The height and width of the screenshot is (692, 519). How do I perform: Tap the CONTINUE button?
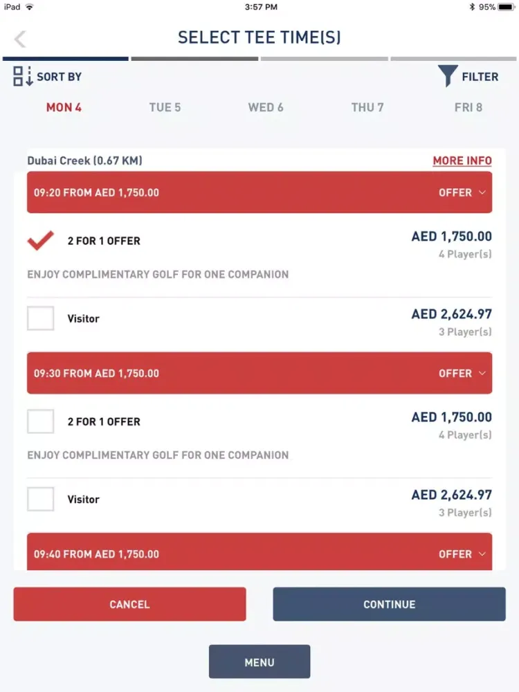click(x=389, y=604)
